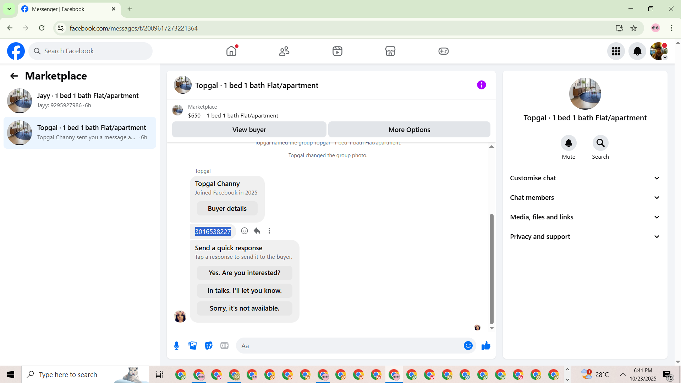Mute the conversation with bell icon

(x=569, y=143)
